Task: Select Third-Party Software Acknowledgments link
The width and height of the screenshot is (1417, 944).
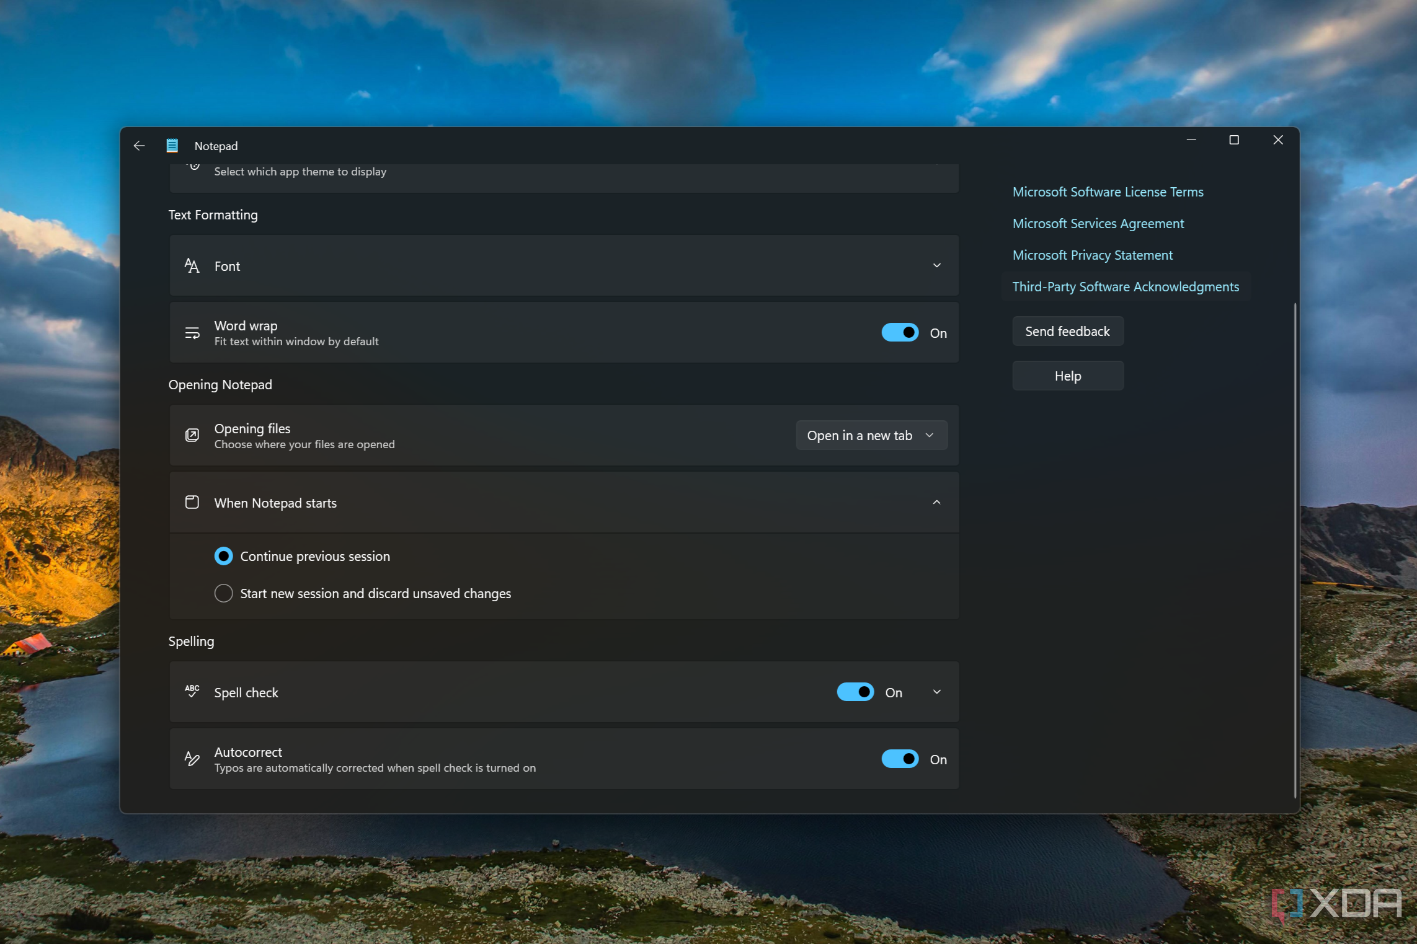Action: [x=1125, y=286]
